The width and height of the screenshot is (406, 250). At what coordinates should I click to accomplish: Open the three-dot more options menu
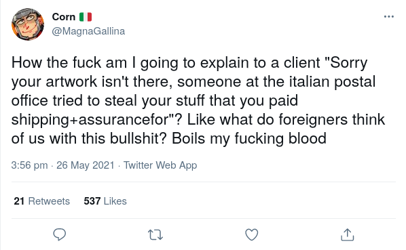click(389, 16)
